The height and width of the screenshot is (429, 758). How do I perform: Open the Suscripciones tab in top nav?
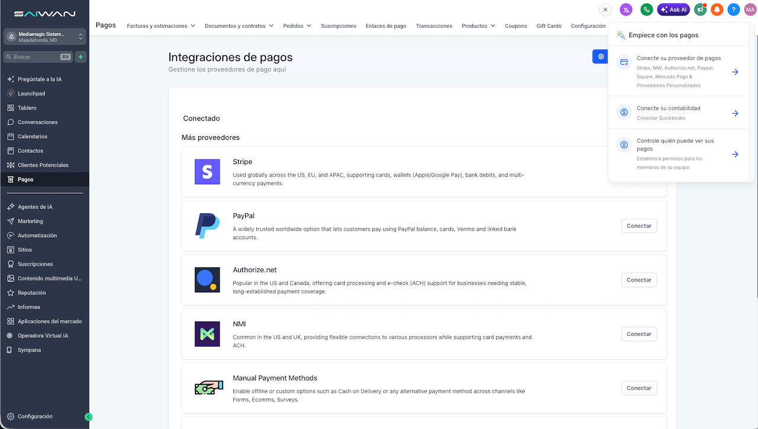coord(338,26)
